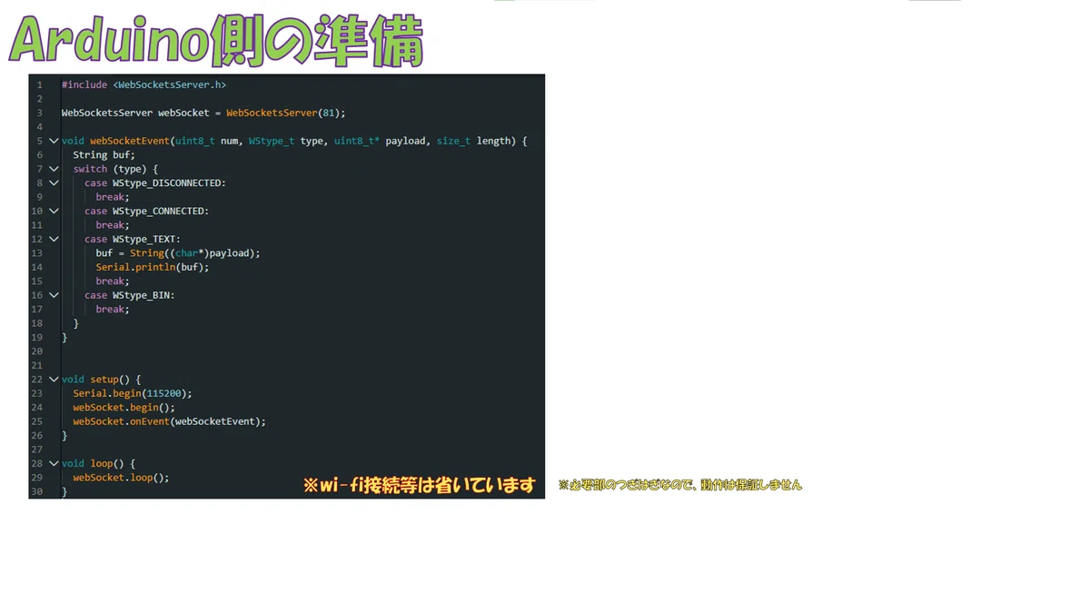The height and width of the screenshot is (613, 1090).
Task: Click the small yellow 動作は保証しません caption
Action: [x=751, y=485]
